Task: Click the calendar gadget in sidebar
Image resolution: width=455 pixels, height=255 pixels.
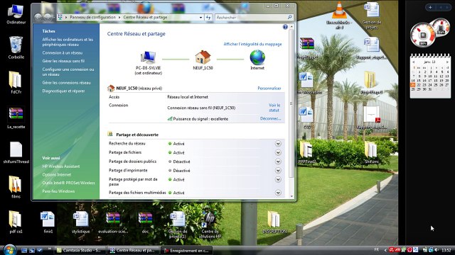Action: [x=430, y=76]
